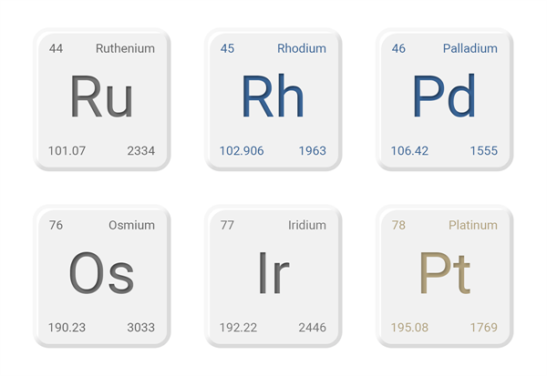The image size is (547, 376).
Task: Click atomic mass 101.07
Action: (x=67, y=151)
